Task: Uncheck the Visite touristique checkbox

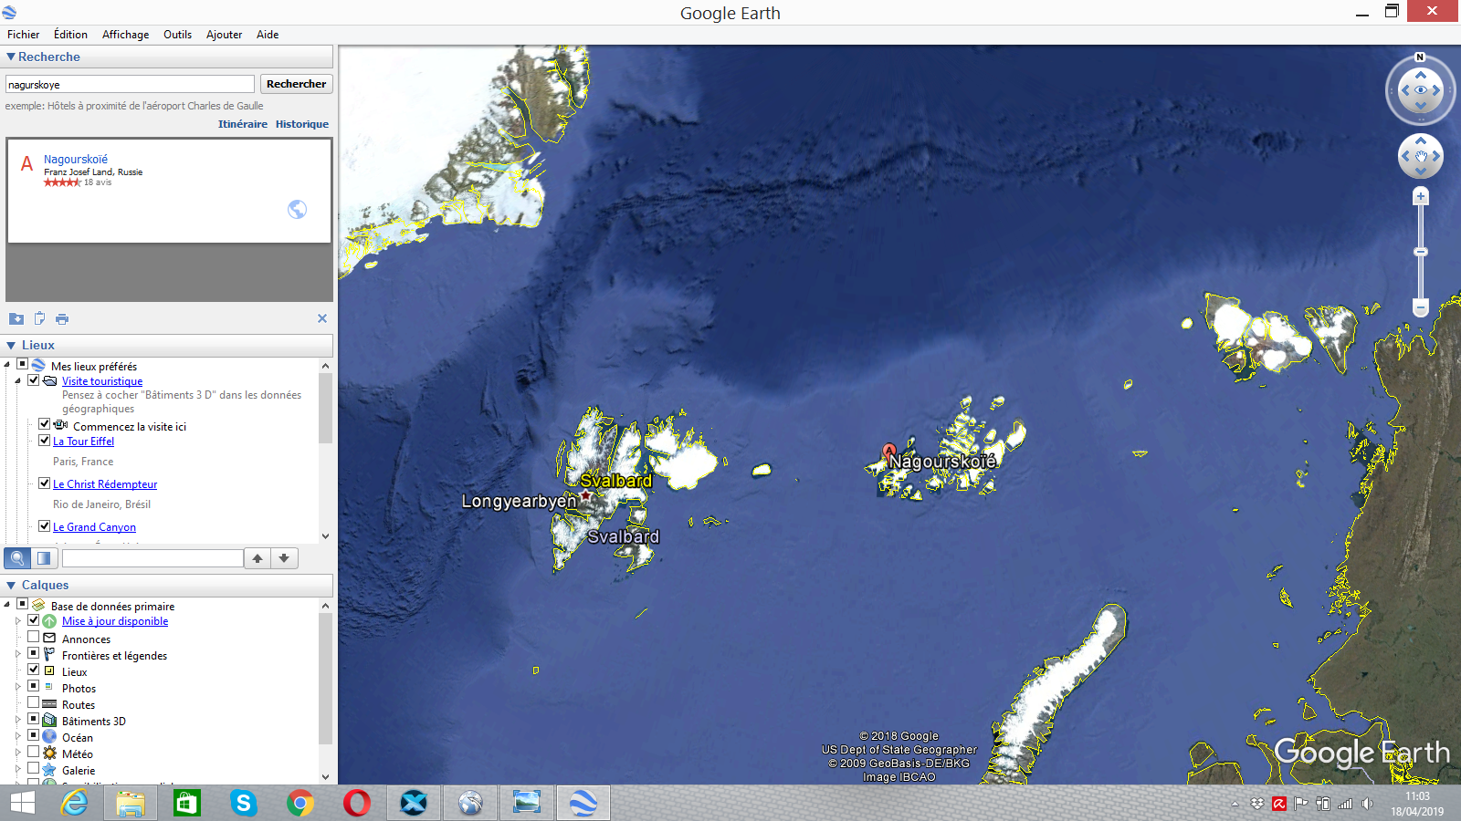Action: (x=34, y=380)
